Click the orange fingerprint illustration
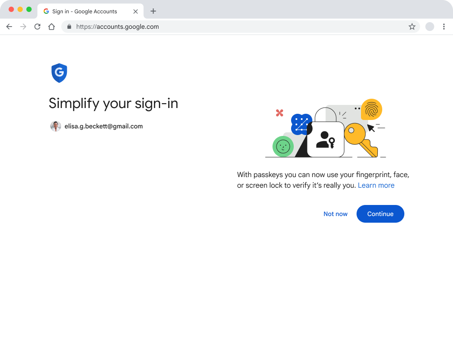The width and height of the screenshot is (453, 340). click(x=372, y=109)
